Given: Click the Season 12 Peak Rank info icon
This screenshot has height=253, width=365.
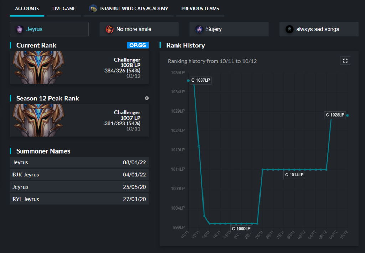Looking at the screenshot, I should pos(146,98).
